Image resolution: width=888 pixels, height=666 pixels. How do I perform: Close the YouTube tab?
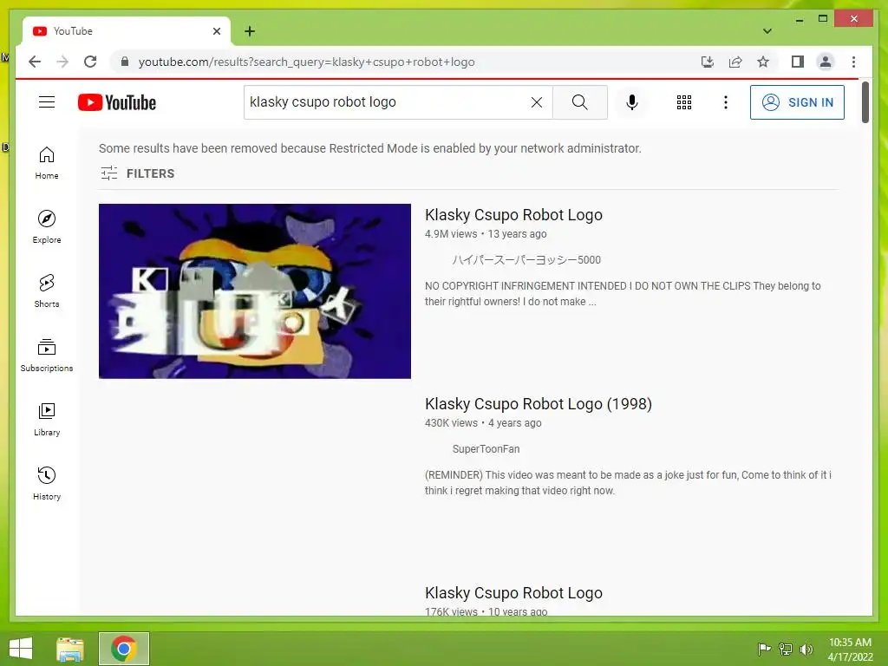click(x=216, y=31)
